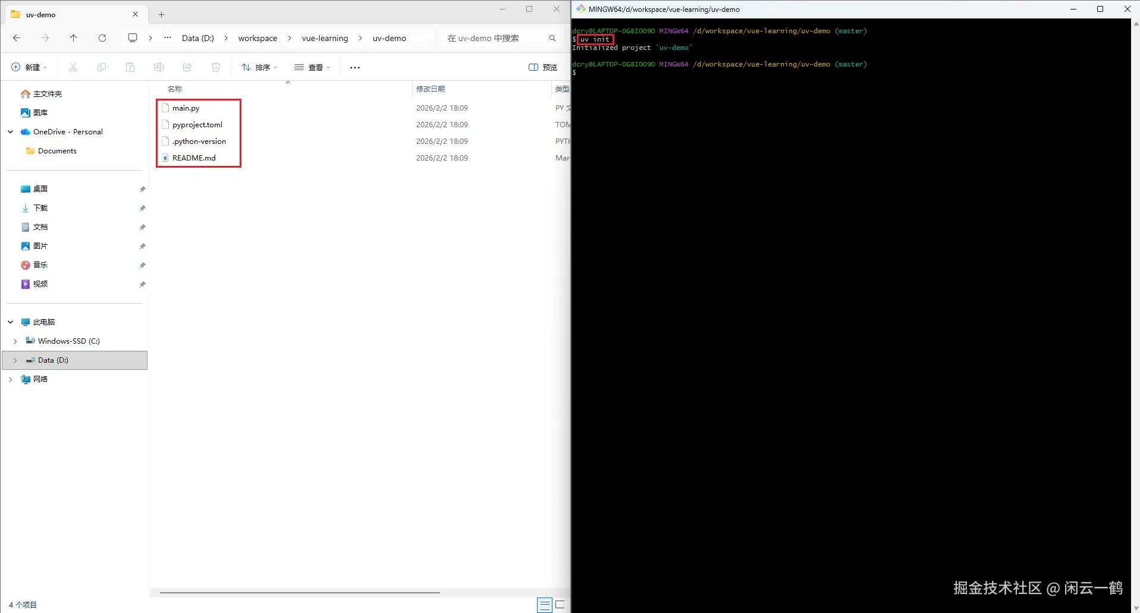Viewport: 1140px width, 613px height.
Task: Switch to details view layout icon
Action: pyautogui.click(x=545, y=605)
